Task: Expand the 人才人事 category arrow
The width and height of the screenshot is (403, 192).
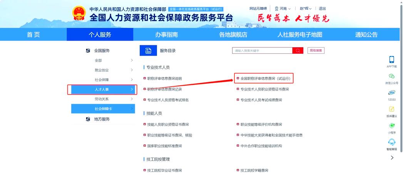Action: click(x=132, y=89)
